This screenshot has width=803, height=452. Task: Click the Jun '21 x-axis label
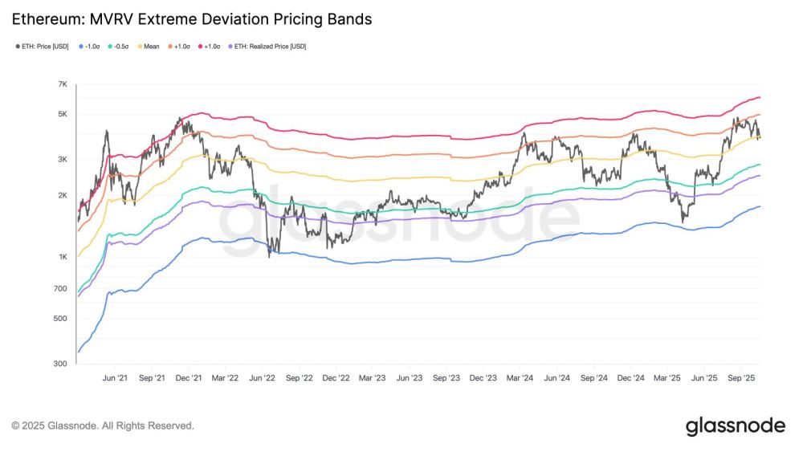(x=116, y=377)
